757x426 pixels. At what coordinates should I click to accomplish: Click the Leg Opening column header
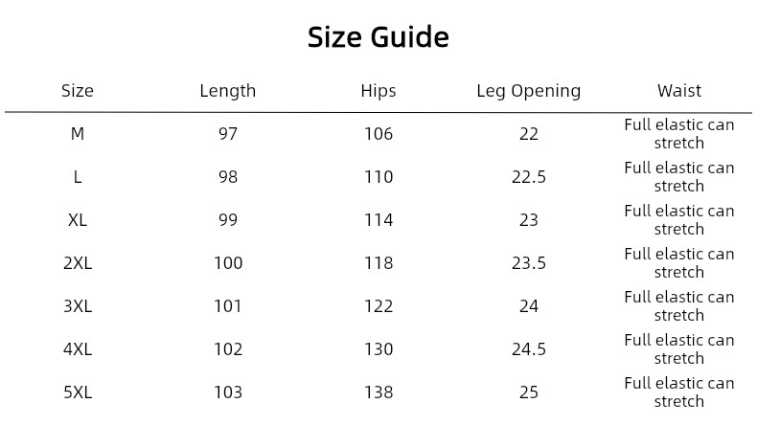pos(529,91)
